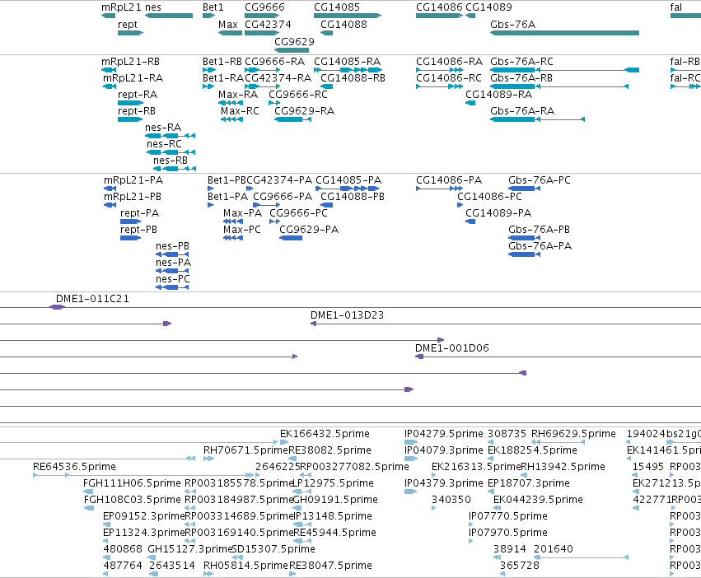Click the 487764 EST label
This screenshot has width=701, height=578.
pos(123,566)
